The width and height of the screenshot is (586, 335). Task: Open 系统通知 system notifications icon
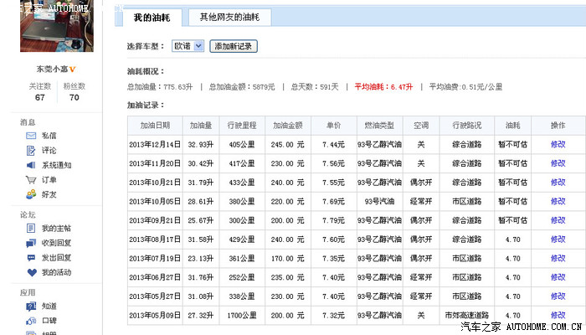pyautogui.click(x=31, y=166)
